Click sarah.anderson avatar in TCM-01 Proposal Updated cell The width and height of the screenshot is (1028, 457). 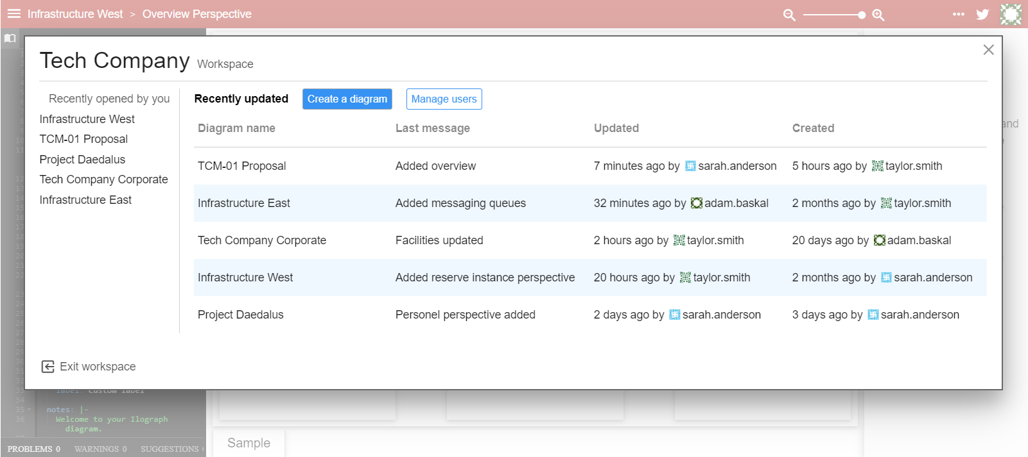pos(690,166)
